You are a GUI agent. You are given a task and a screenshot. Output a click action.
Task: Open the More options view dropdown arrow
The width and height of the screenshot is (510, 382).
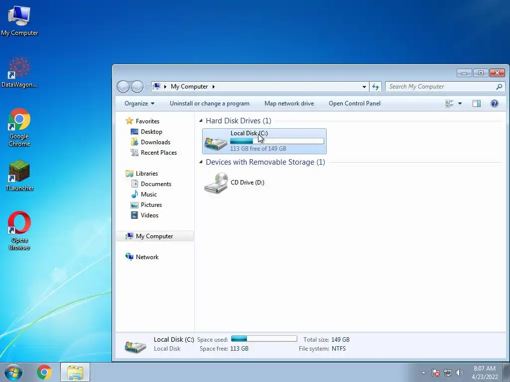460,103
